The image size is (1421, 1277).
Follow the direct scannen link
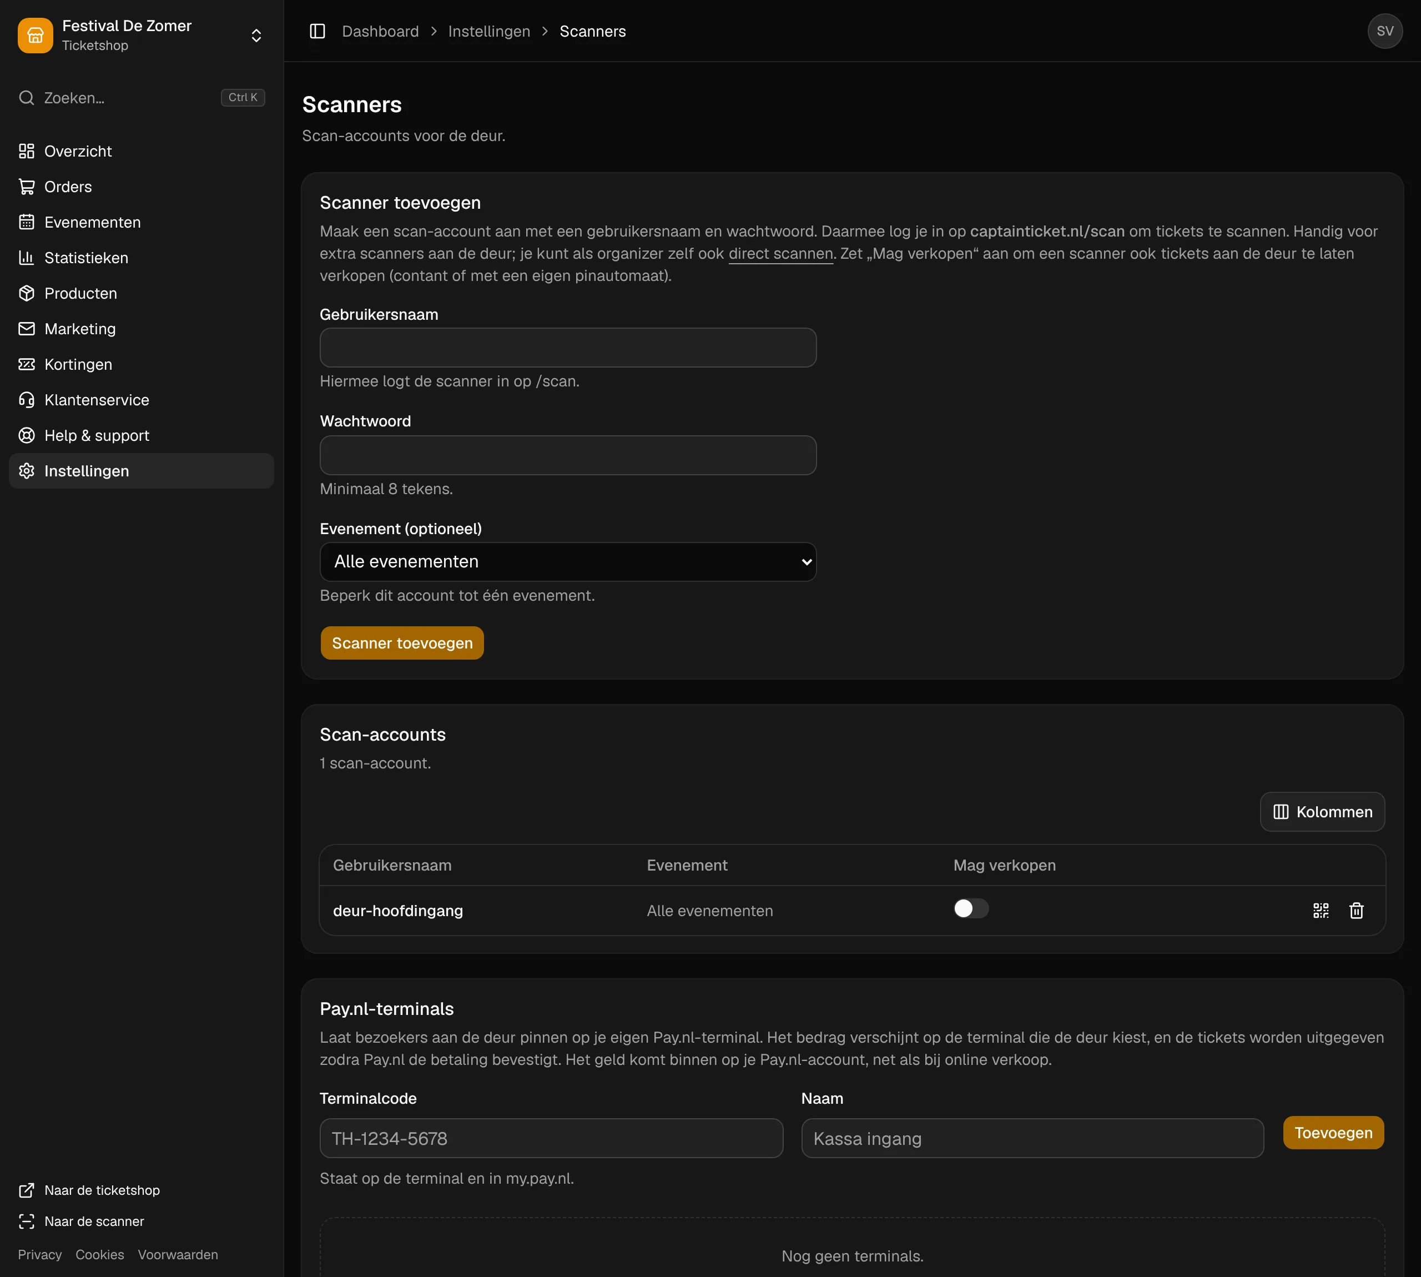(780, 253)
